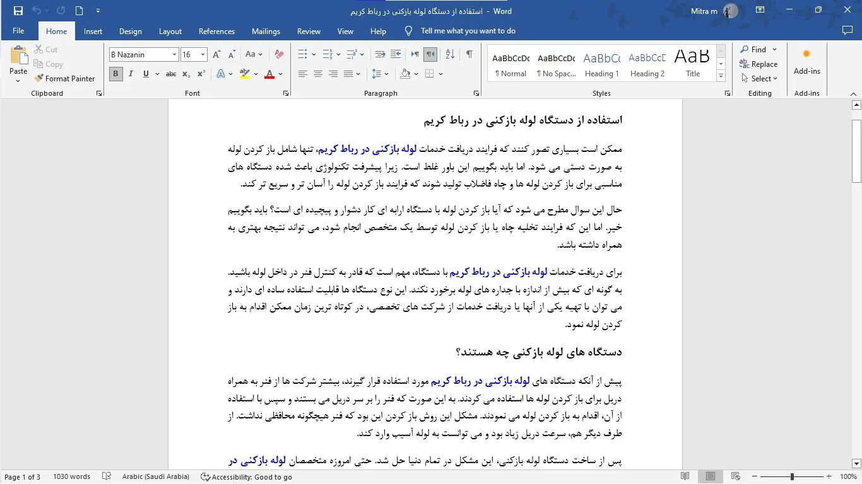Apply Center paragraph alignment
Image resolution: width=862 pixels, height=484 pixels.
pyautogui.click(x=318, y=74)
